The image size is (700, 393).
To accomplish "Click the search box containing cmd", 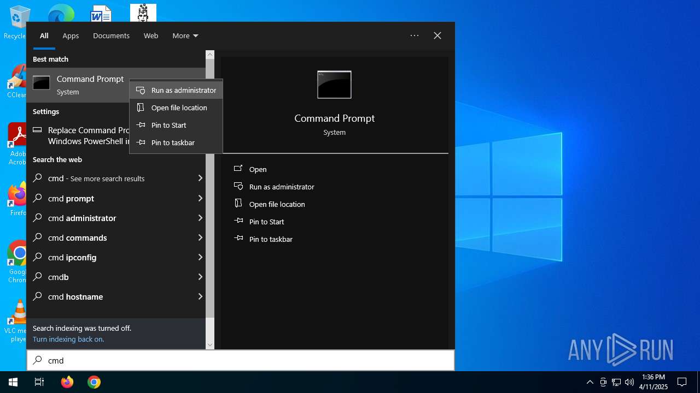I will [241, 360].
